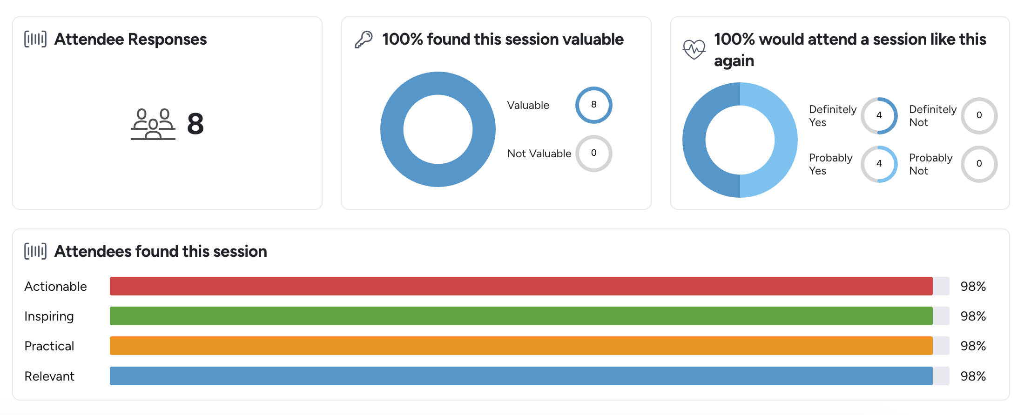Click the barcode icon beside Attendees found this session
Image resolution: width=1024 pixels, height=415 pixels.
(35, 251)
